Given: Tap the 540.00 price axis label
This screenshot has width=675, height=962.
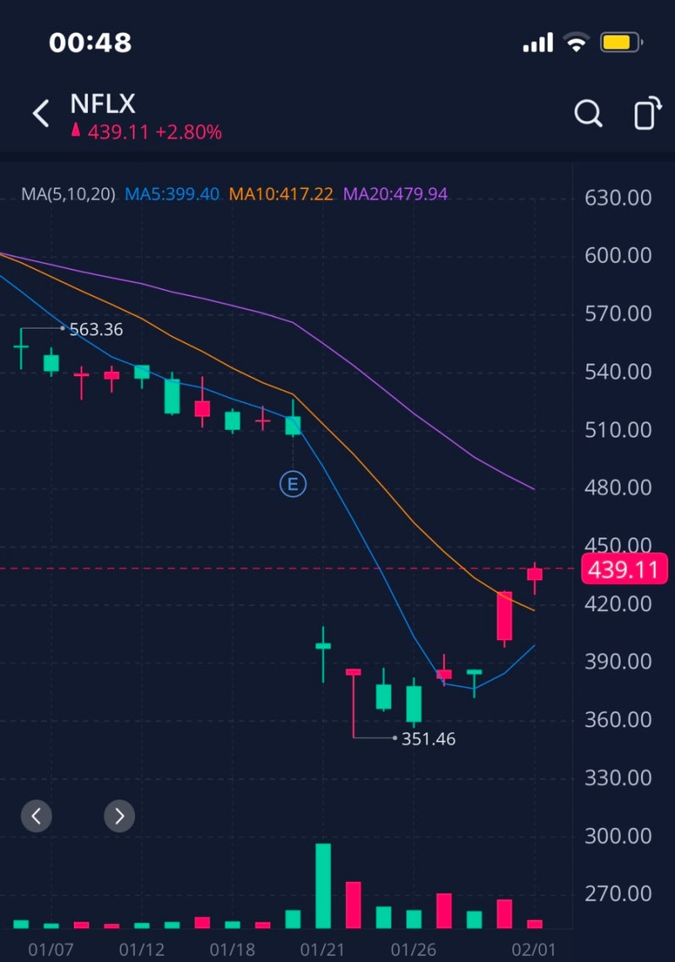Looking at the screenshot, I should coord(618,371).
